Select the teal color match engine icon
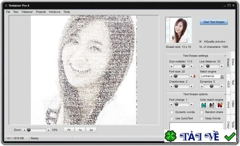This screenshot has height=146, width=240. (x=204, y=105)
